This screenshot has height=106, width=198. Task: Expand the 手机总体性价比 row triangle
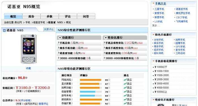click(x=104, y=43)
